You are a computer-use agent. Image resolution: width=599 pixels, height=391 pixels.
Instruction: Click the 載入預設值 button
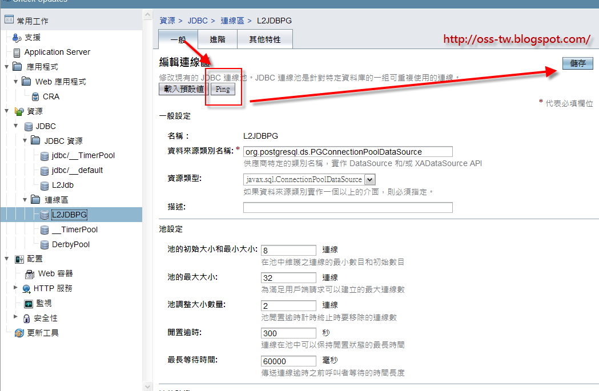(x=184, y=90)
